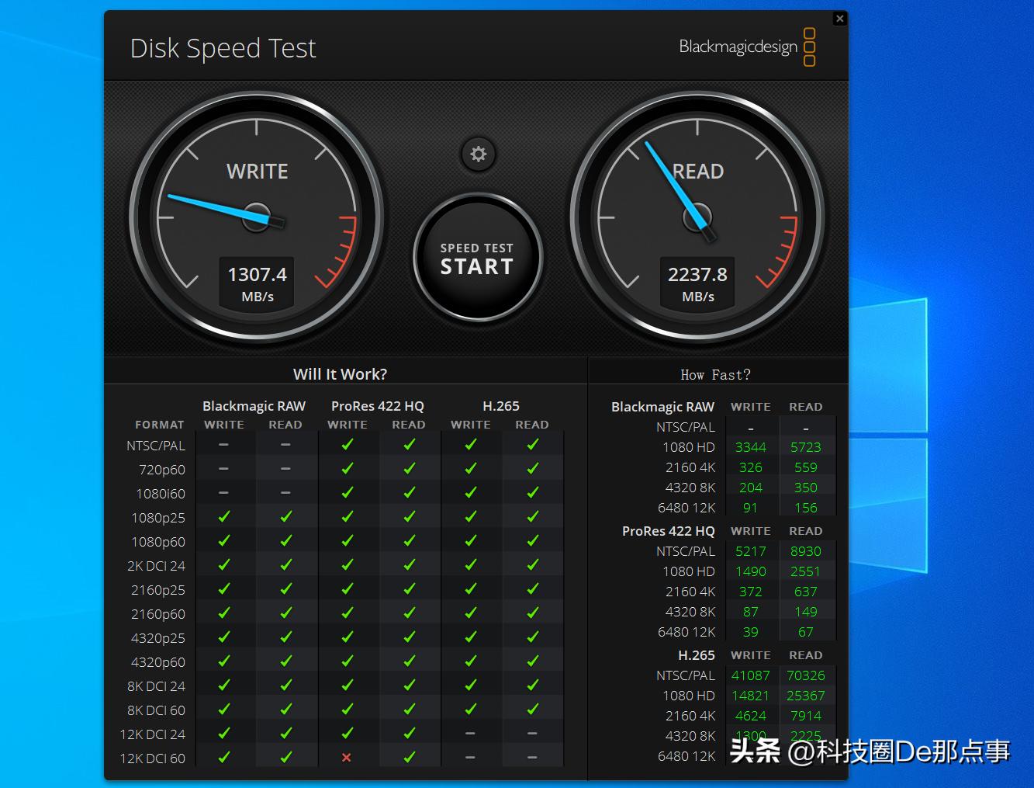Click the Blackmagic RAW write dash for 720p60
This screenshot has height=788, width=1034.
223,469
